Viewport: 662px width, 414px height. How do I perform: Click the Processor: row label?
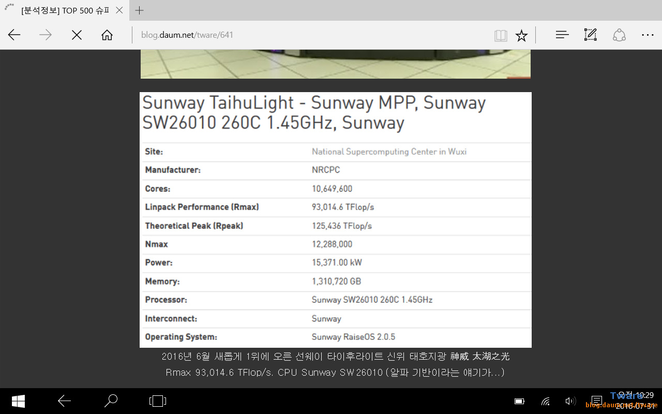[166, 300]
